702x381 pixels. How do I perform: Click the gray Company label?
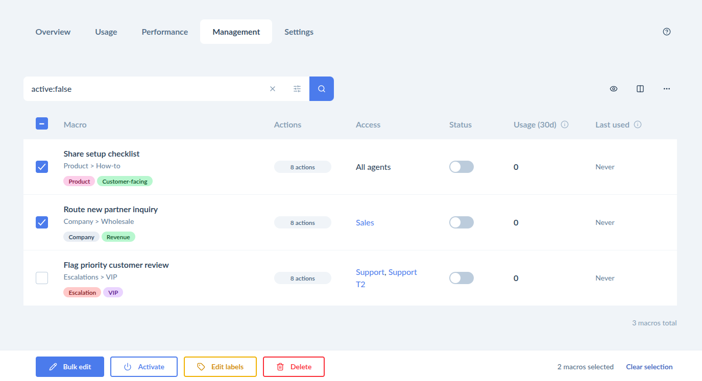click(x=82, y=237)
